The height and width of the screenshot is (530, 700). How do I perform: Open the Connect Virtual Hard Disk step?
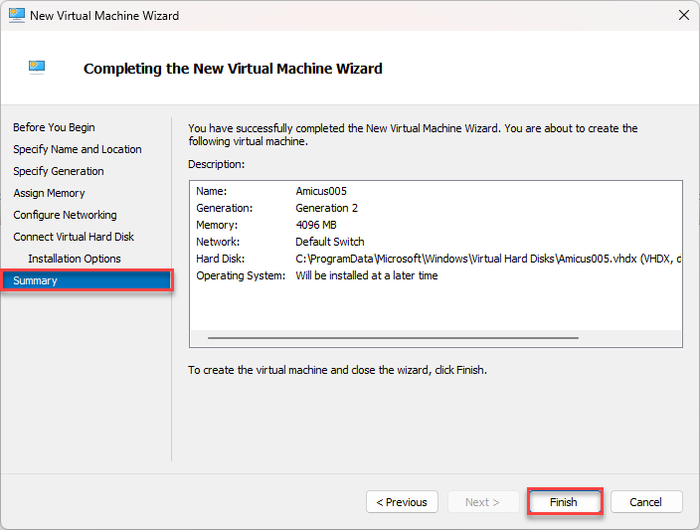pyautogui.click(x=74, y=237)
